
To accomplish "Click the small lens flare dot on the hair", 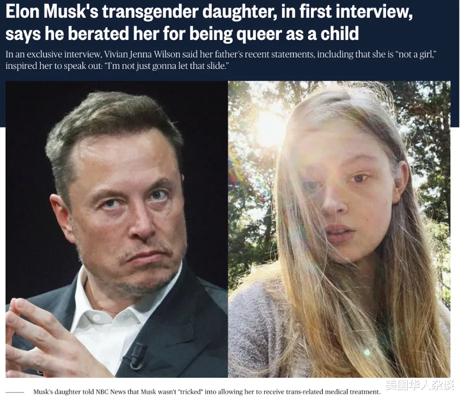I will [x=366, y=352].
